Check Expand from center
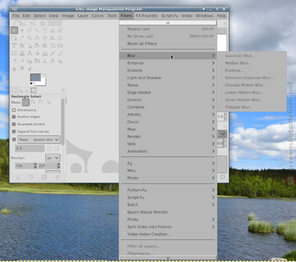The image size is (296, 262). coord(14,131)
